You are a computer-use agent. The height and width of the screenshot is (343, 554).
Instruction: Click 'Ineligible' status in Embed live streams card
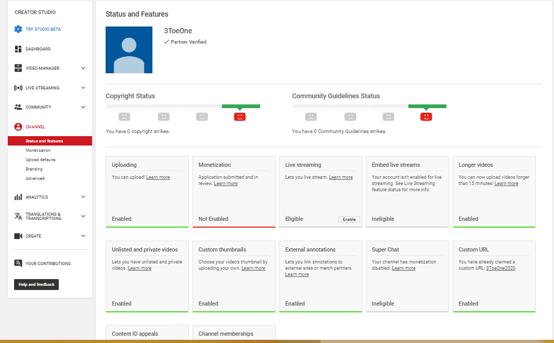point(383,219)
